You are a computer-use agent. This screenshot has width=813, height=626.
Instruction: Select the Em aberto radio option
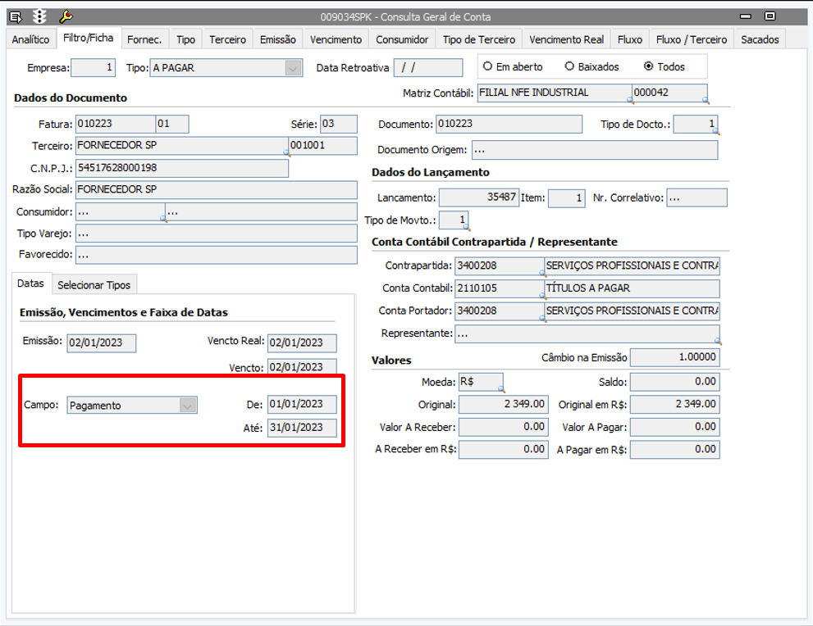pos(488,66)
